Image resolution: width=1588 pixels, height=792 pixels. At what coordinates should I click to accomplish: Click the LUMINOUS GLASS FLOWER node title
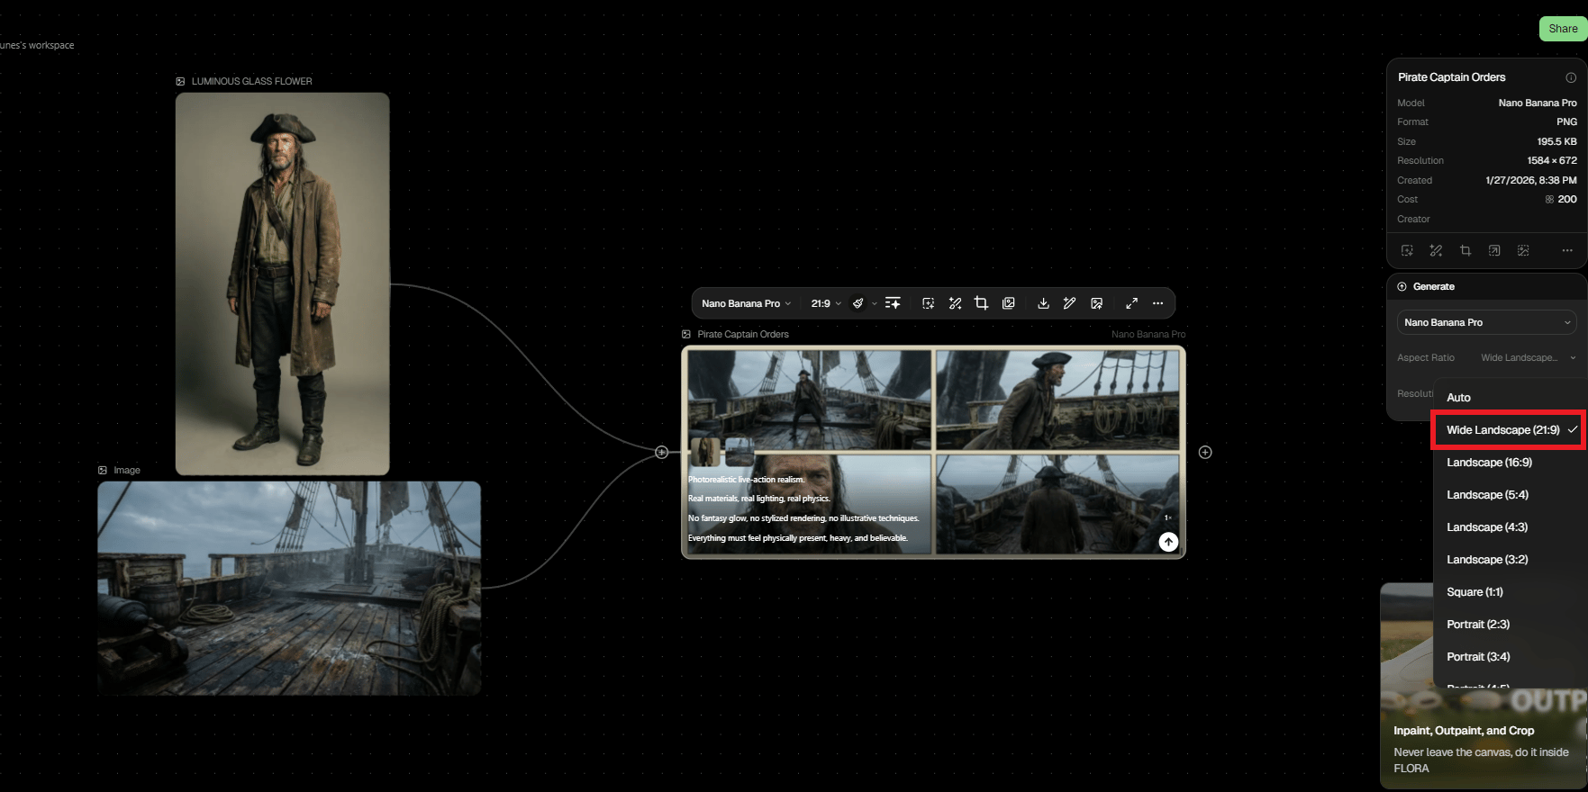(252, 81)
